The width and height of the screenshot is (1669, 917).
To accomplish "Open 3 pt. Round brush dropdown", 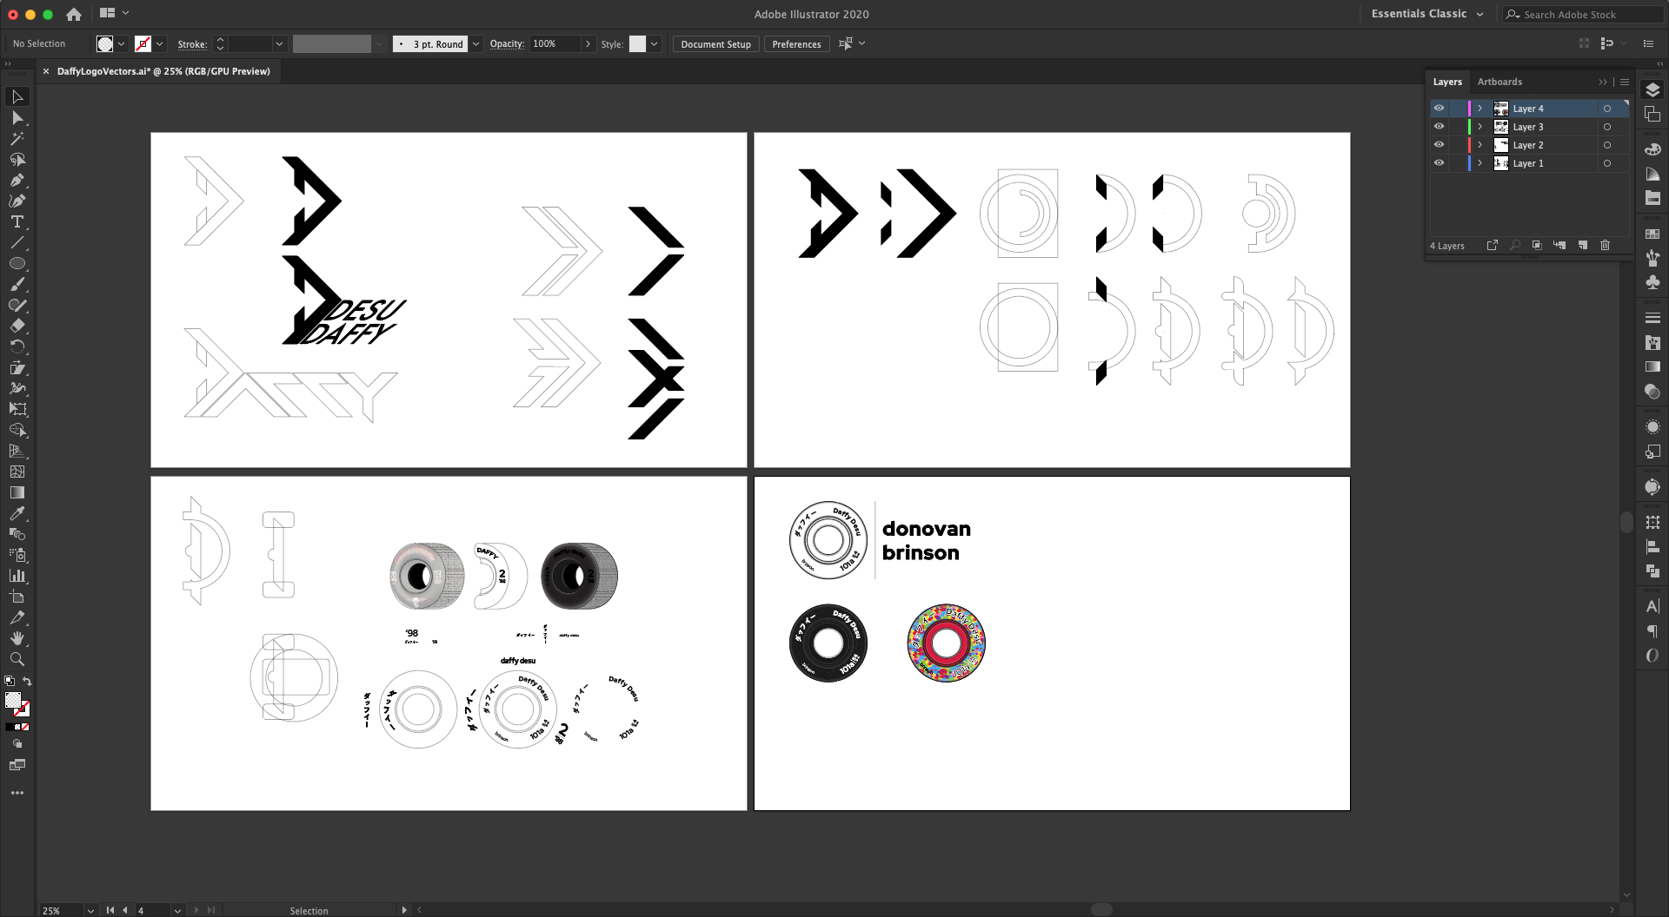I will pos(475,44).
